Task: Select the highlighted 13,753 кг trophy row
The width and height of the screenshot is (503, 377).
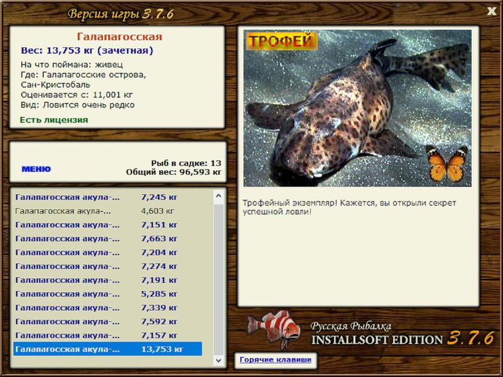Action: (x=108, y=349)
